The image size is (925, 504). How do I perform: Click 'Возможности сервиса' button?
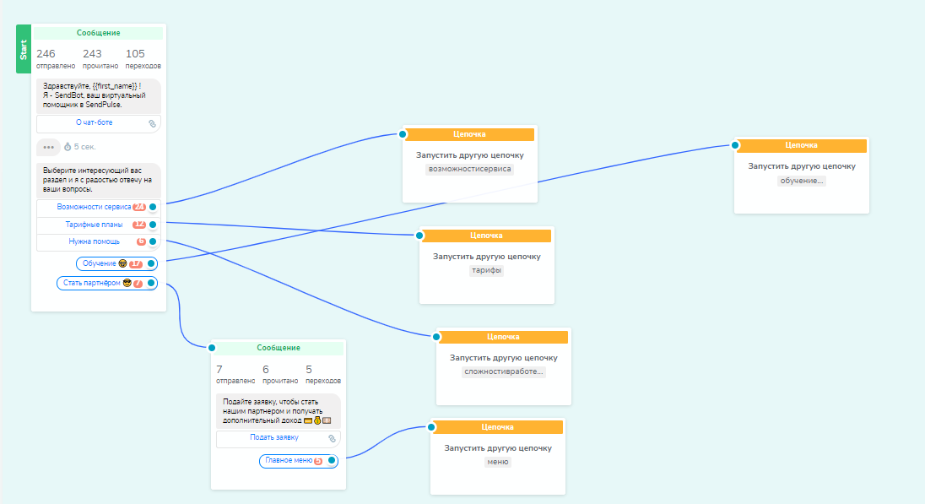click(99, 207)
